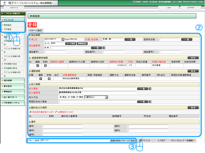This screenshot has width=205, height=153.
Task: Click 登録内容をパターンに追加 button
Action: coord(123,141)
